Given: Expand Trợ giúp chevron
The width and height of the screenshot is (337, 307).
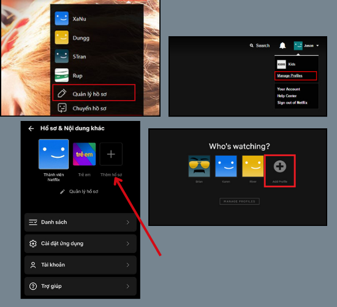Looking at the screenshot, I should click(128, 286).
